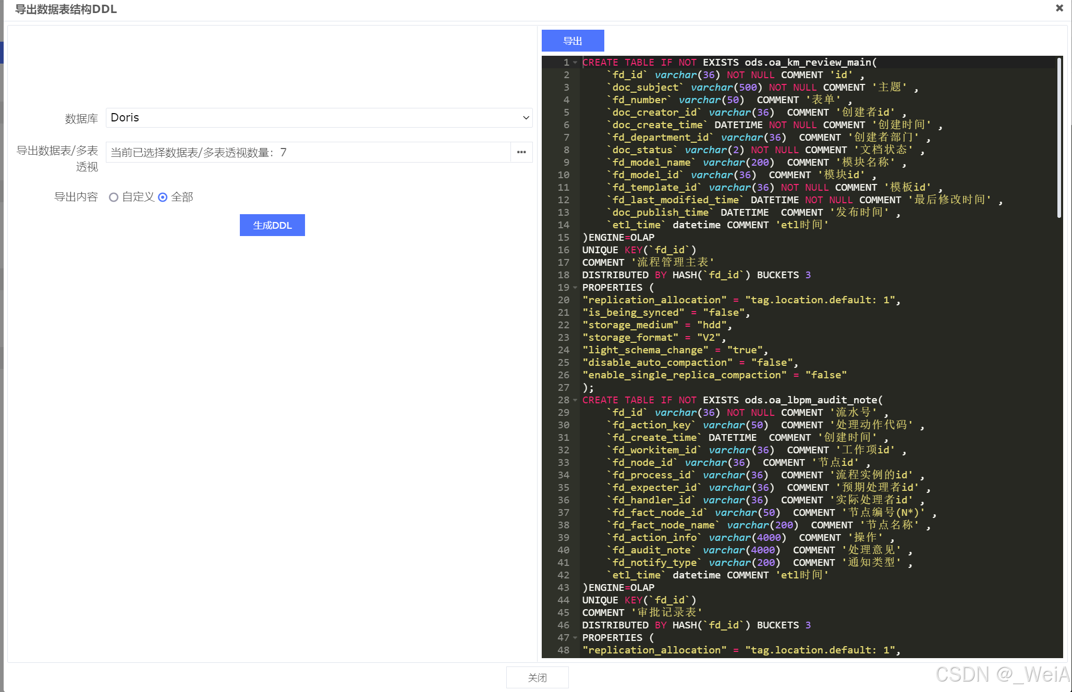
Task: Click the 生成DDL button
Action: (272, 225)
